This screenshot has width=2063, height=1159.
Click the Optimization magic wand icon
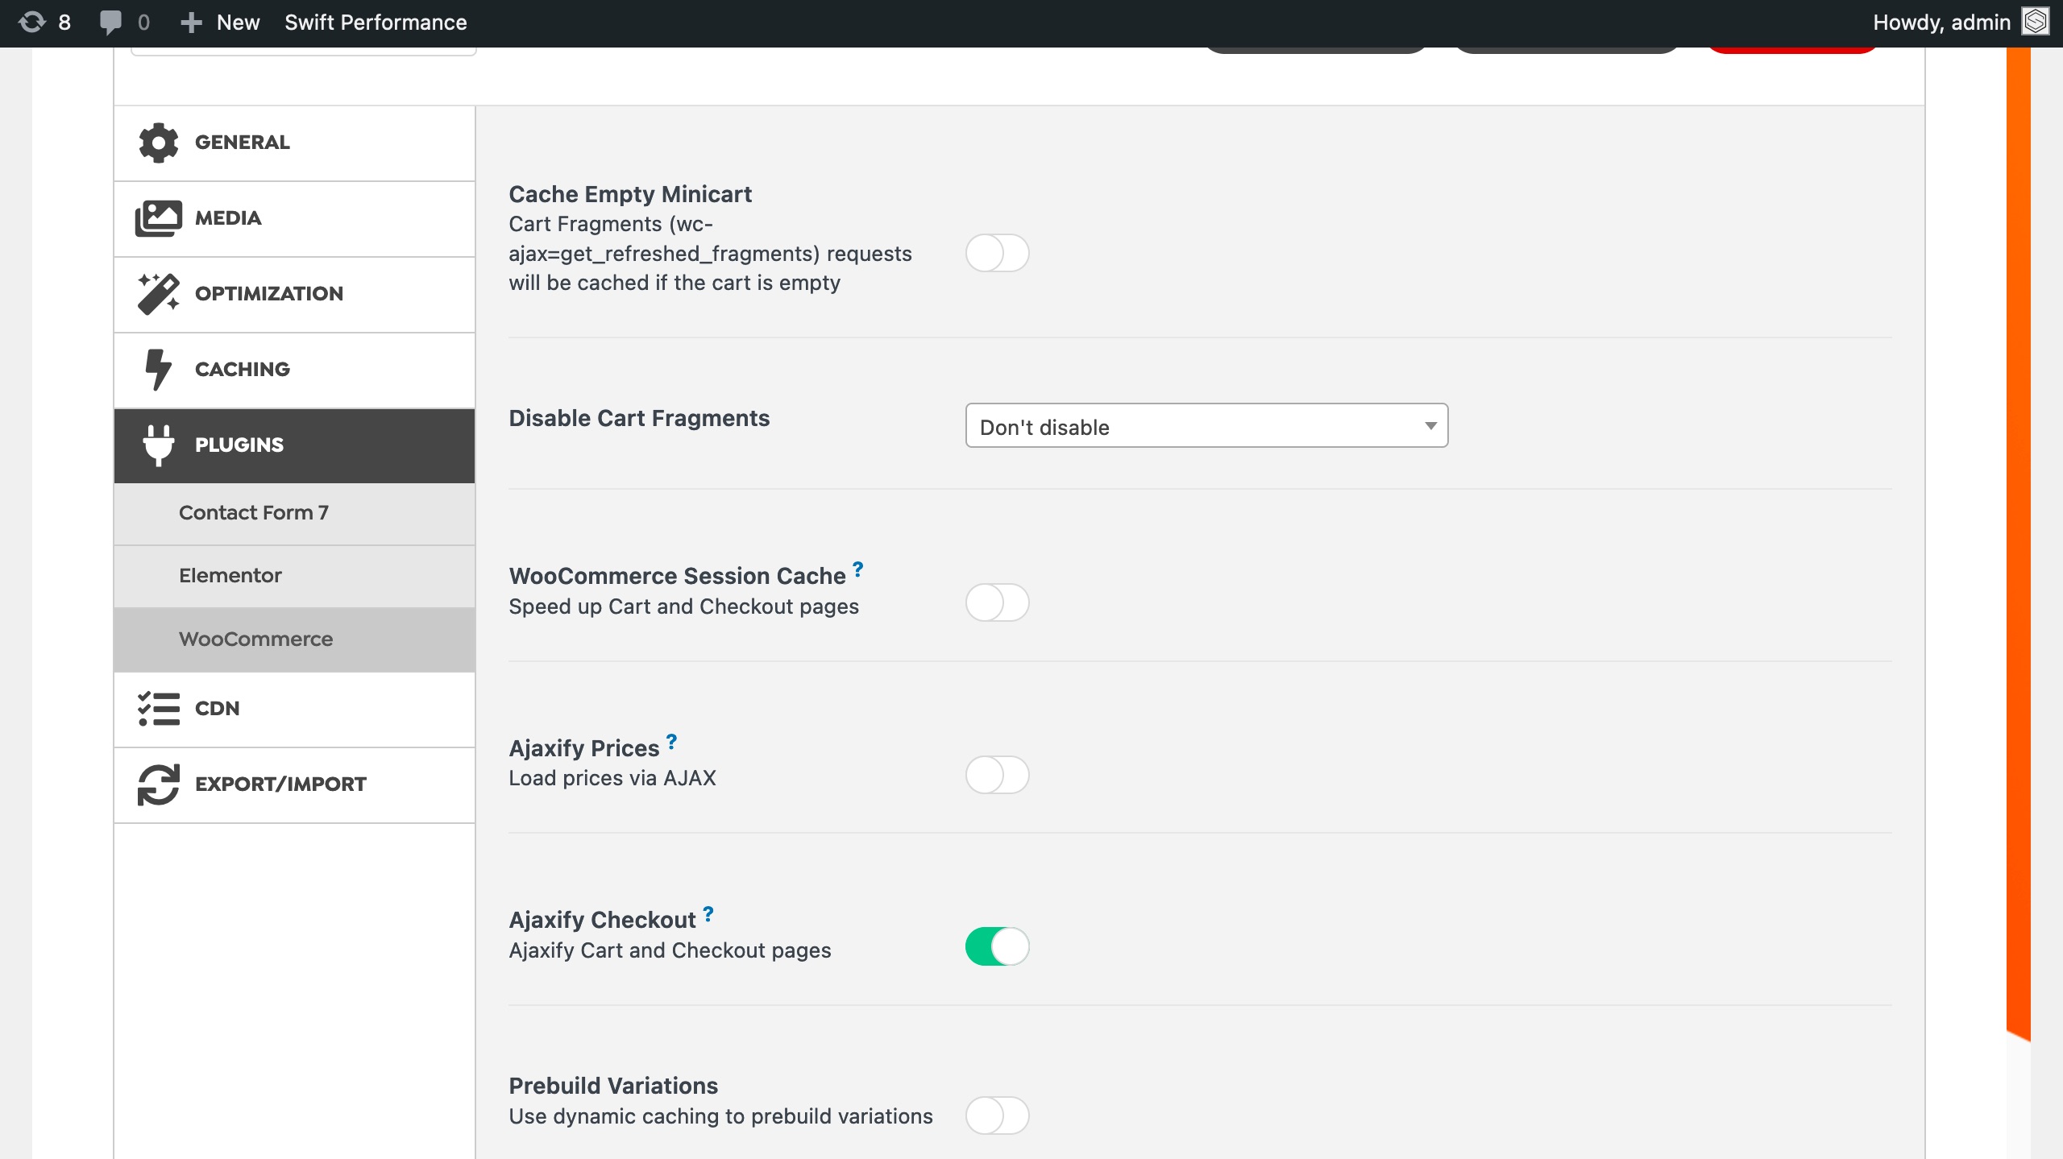[158, 294]
